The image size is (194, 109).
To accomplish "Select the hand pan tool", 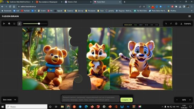I will pyautogui.click(x=9, y=24).
